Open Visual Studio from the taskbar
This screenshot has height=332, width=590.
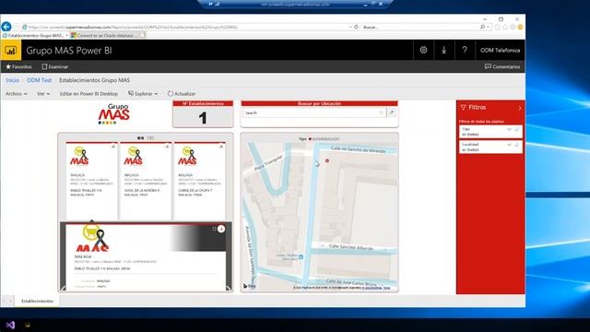(10, 325)
